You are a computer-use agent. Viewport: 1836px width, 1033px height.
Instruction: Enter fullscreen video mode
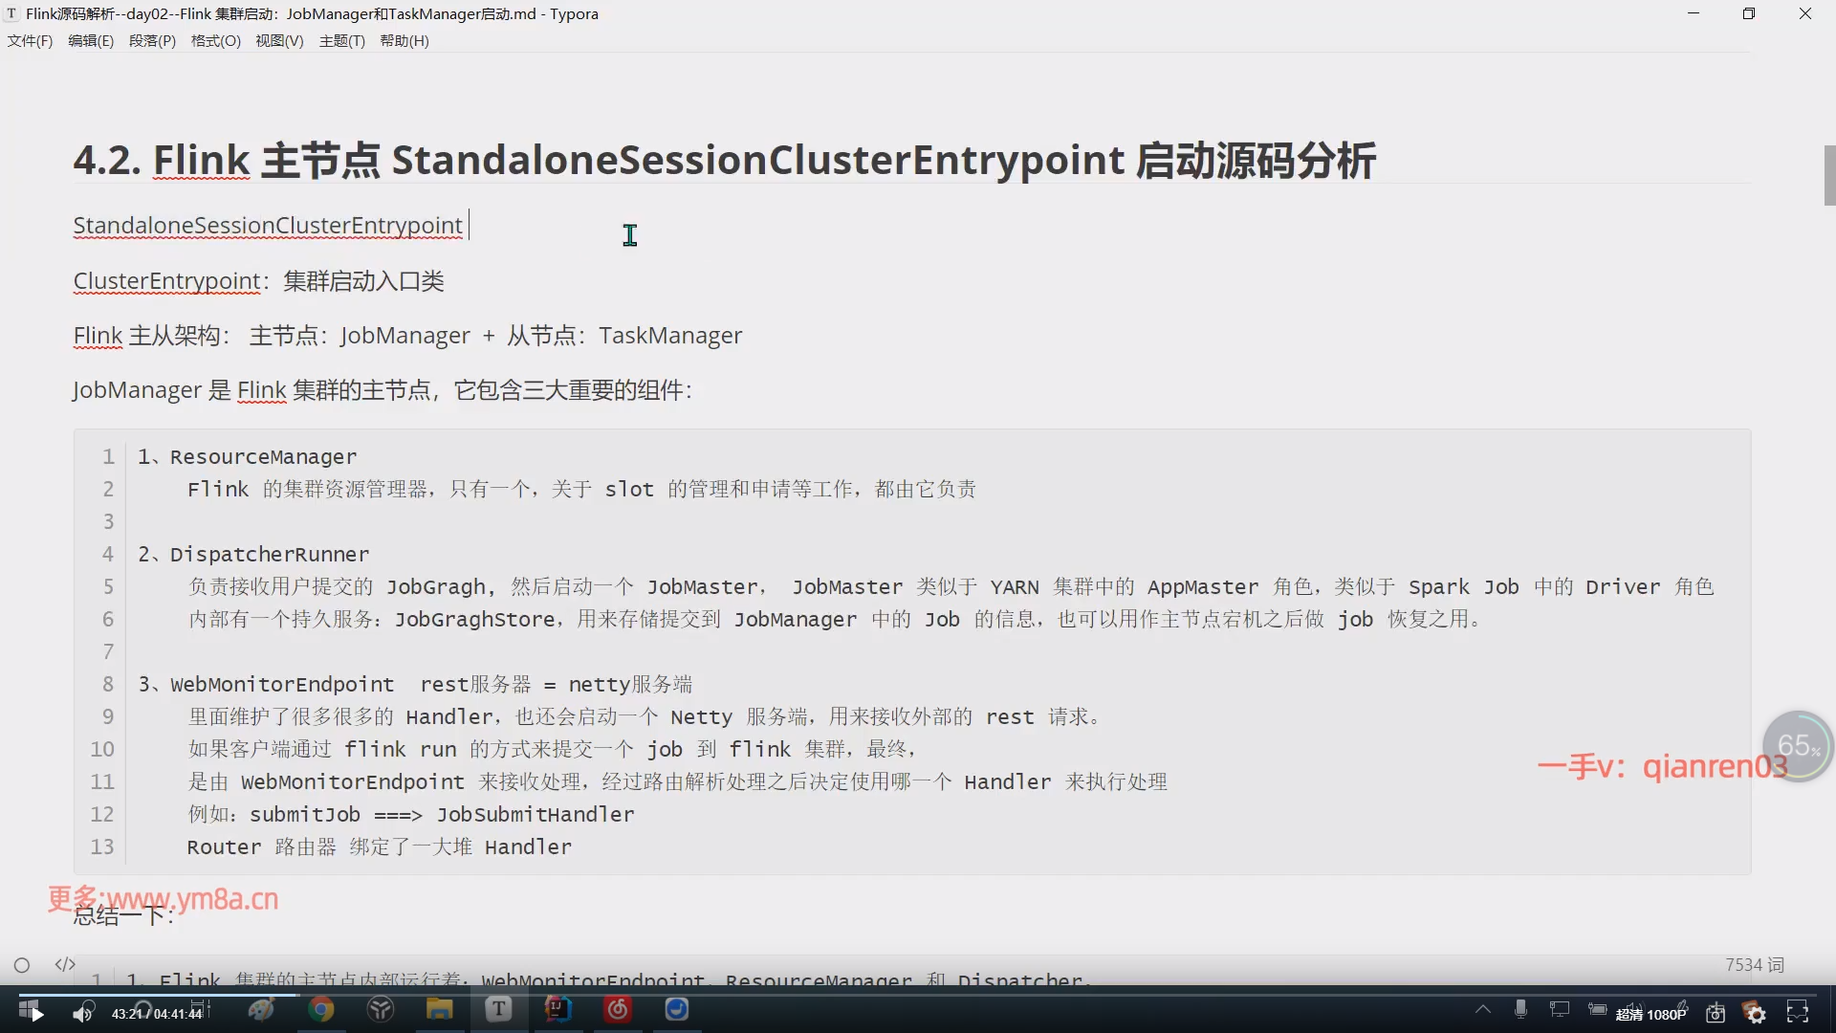1798,1013
